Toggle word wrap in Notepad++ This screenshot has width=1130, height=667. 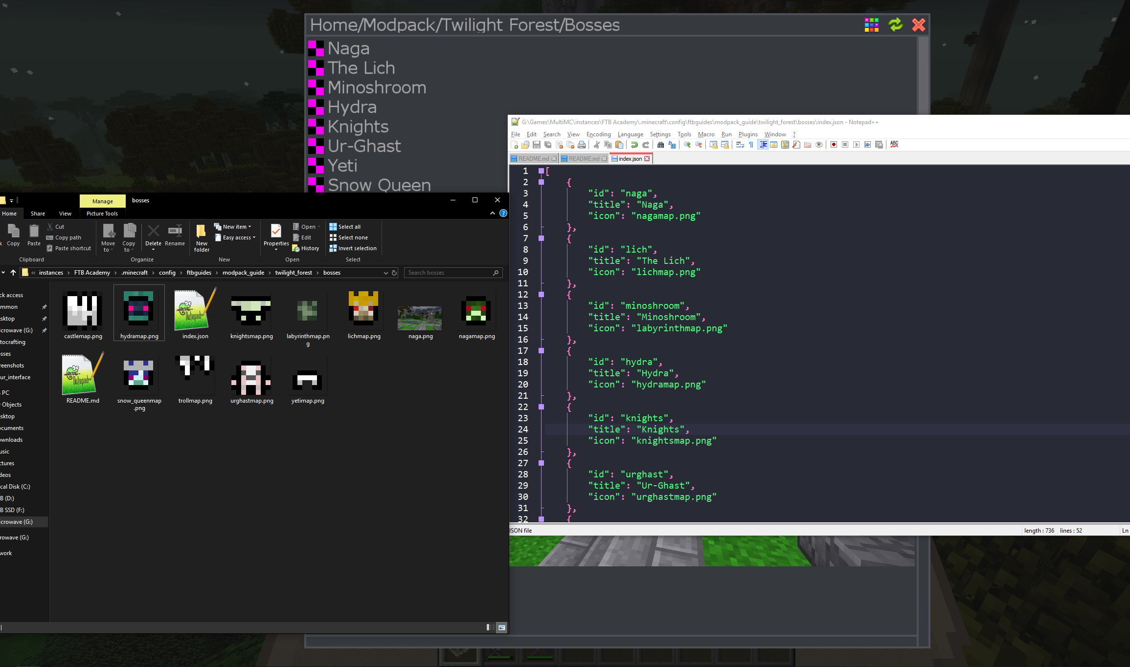(x=740, y=145)
